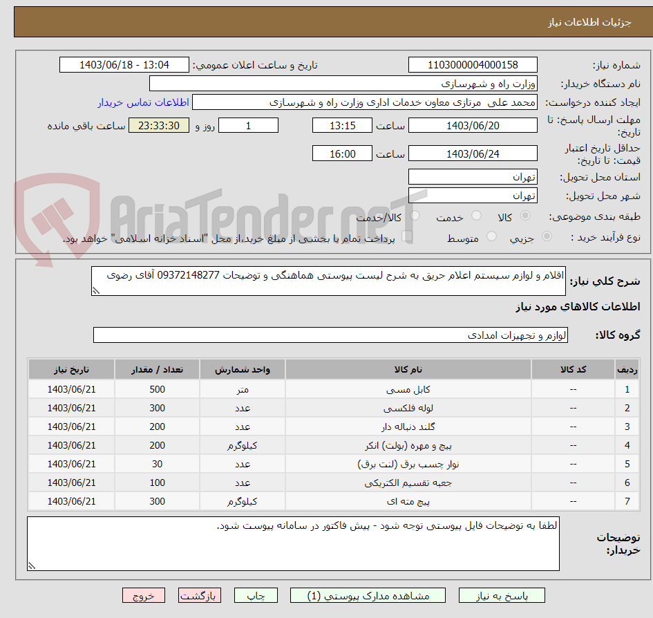Screen dimensions: 653x618
Task: Click the پاسخ به نیاز button
Action: tap(502, 595)
